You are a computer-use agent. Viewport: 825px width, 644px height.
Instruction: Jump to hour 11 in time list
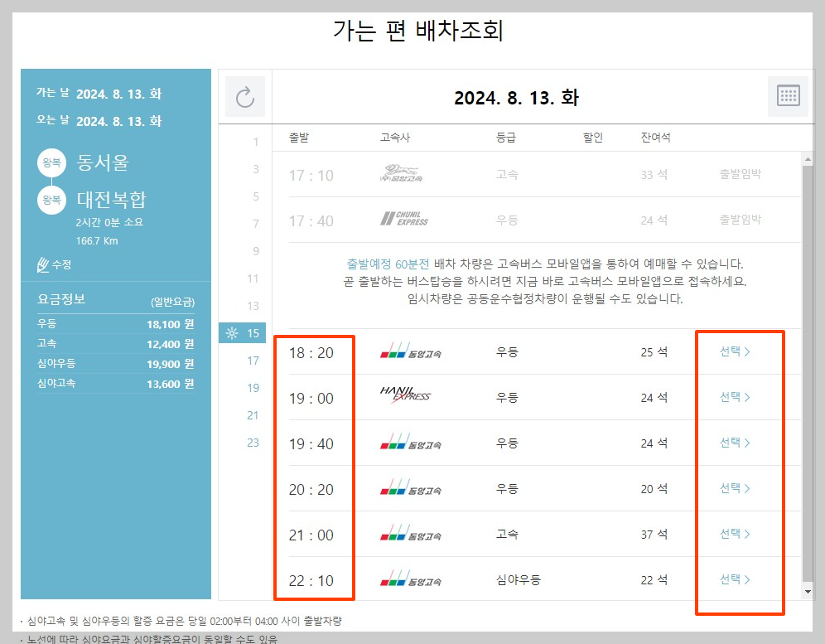pyautogui.click(x=253, y=278)
